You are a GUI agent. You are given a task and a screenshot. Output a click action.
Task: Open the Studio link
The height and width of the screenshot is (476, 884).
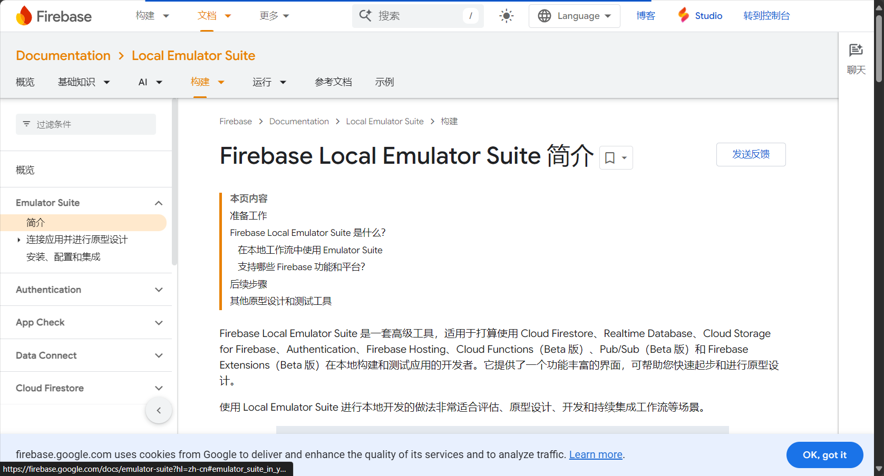708,16
